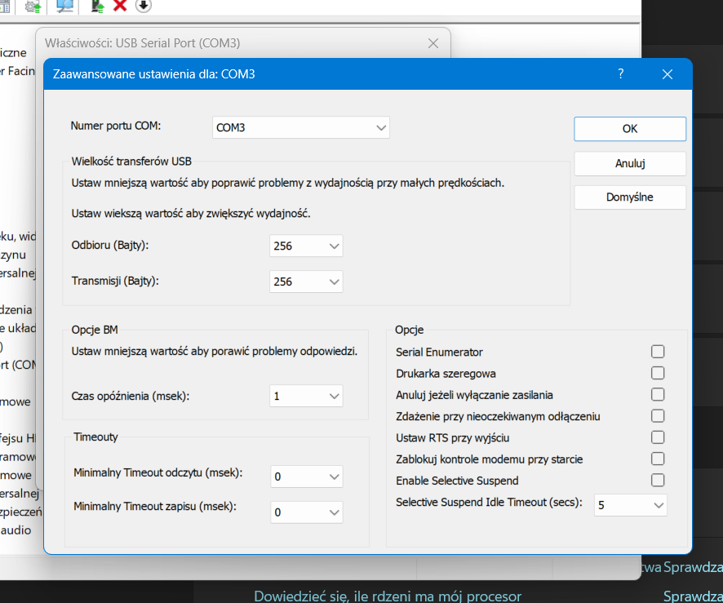Image resolution: width=723 pixels, height=603 pixels.
Task: Enable the Selective Suspend checkbox
Action: 658,480
